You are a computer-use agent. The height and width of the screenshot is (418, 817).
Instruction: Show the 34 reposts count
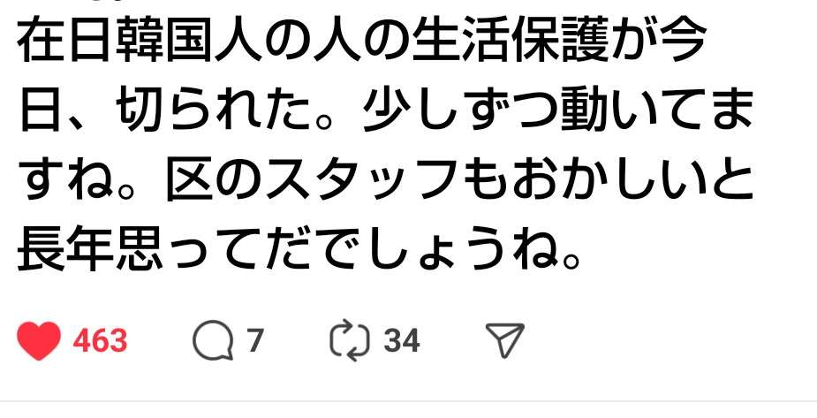(402, 341)
